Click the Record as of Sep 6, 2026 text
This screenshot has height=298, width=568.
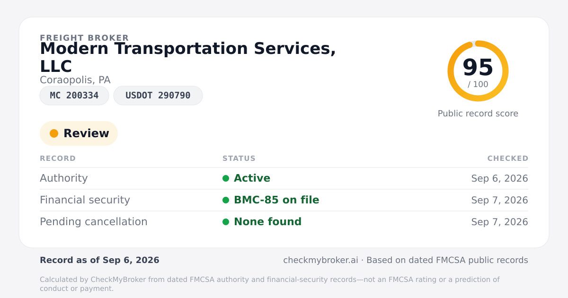click(99, 260)
